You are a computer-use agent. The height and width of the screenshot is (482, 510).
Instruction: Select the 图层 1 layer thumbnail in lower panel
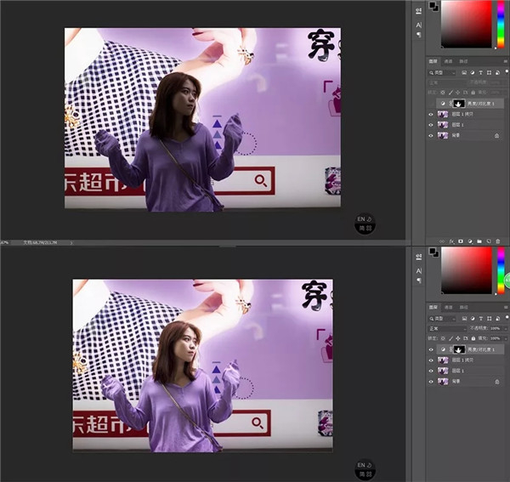coord(443,371)
